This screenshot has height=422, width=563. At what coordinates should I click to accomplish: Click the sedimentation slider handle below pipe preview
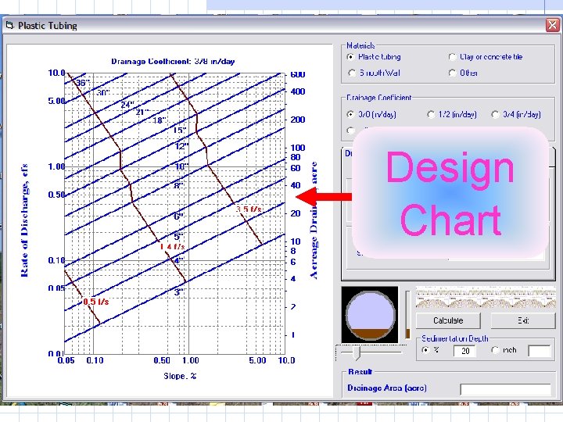(357, 353)
